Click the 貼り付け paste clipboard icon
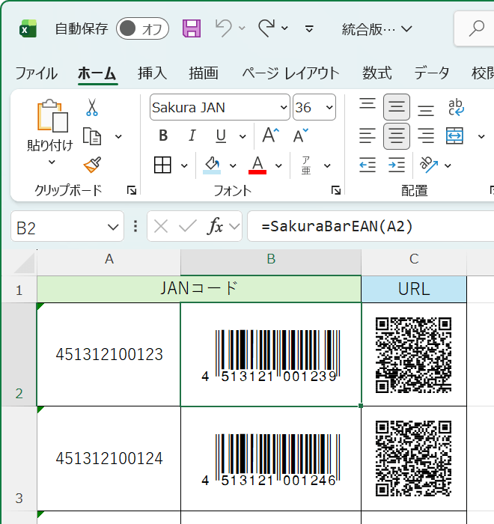Screen dimensions: 494x524 (x=52, y=115)
